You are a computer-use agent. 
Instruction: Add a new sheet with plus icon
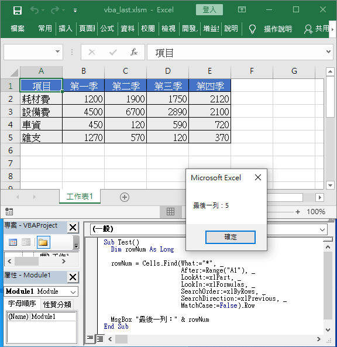125,197
